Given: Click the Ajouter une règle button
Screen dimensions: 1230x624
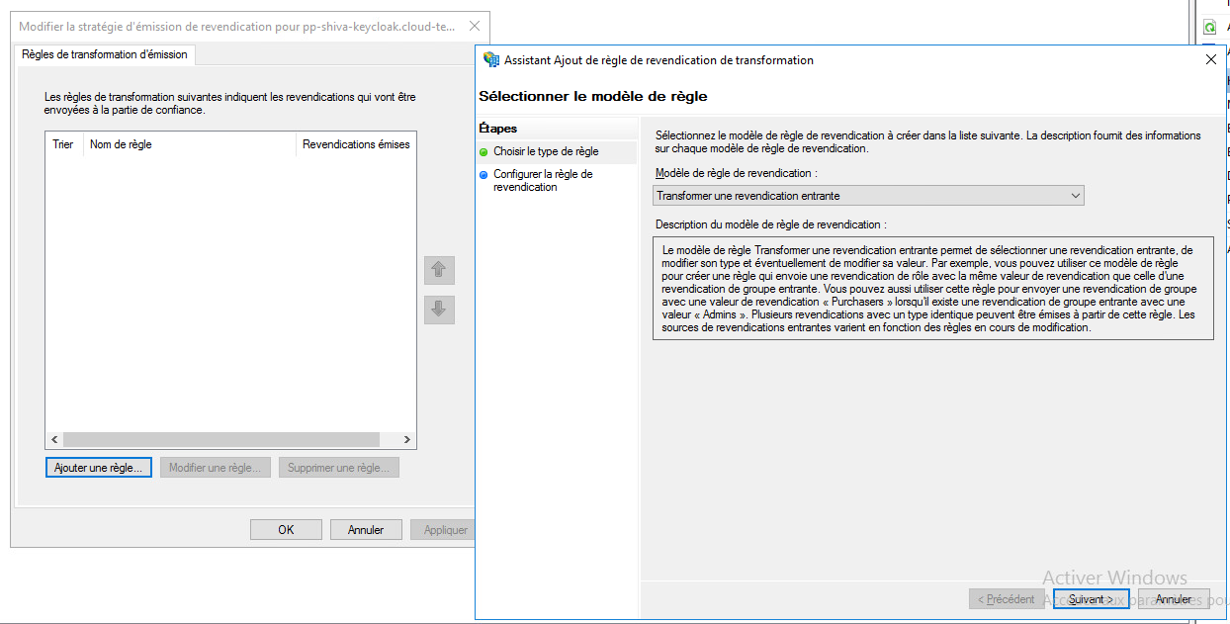Looking at the screenshot, I should click(99, 468).
